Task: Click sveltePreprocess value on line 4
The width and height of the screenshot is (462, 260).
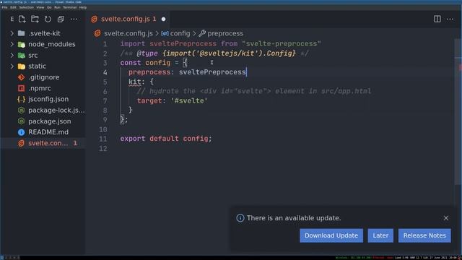Action: coord(212,72)
